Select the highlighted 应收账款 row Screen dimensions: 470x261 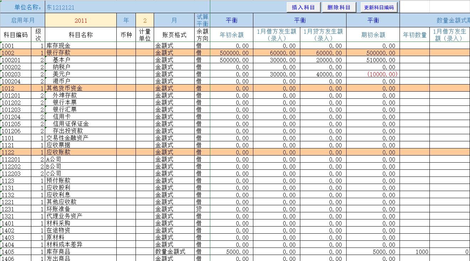[71, 152]
